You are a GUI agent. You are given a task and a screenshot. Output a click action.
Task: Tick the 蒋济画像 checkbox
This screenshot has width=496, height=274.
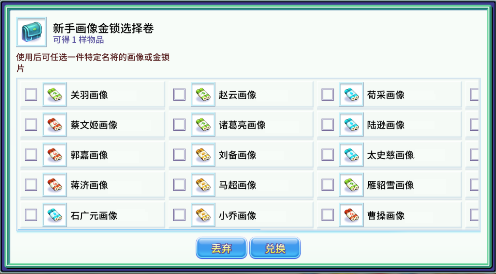(x=31, y=185)
